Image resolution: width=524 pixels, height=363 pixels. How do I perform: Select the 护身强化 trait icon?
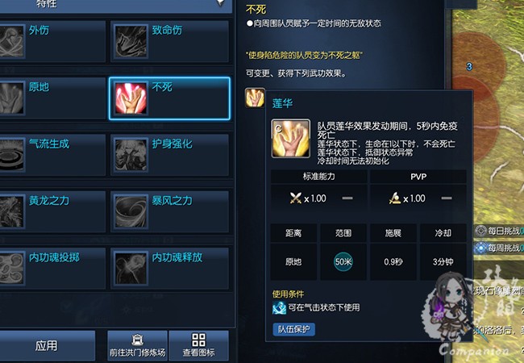point(131,155)
